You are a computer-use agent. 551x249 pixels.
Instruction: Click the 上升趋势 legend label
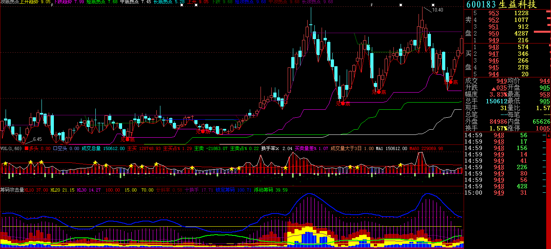pyautogui.click(x=30, y=2)
